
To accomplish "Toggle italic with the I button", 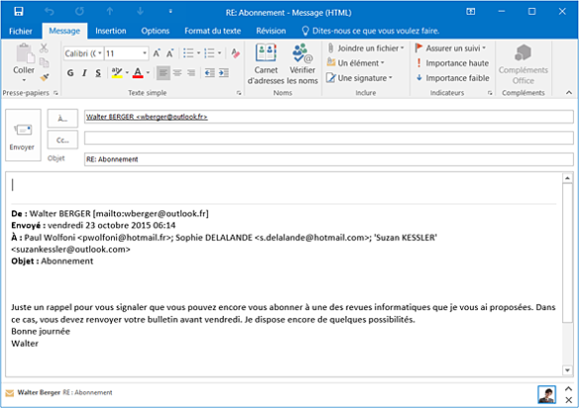I will (84, 73).
